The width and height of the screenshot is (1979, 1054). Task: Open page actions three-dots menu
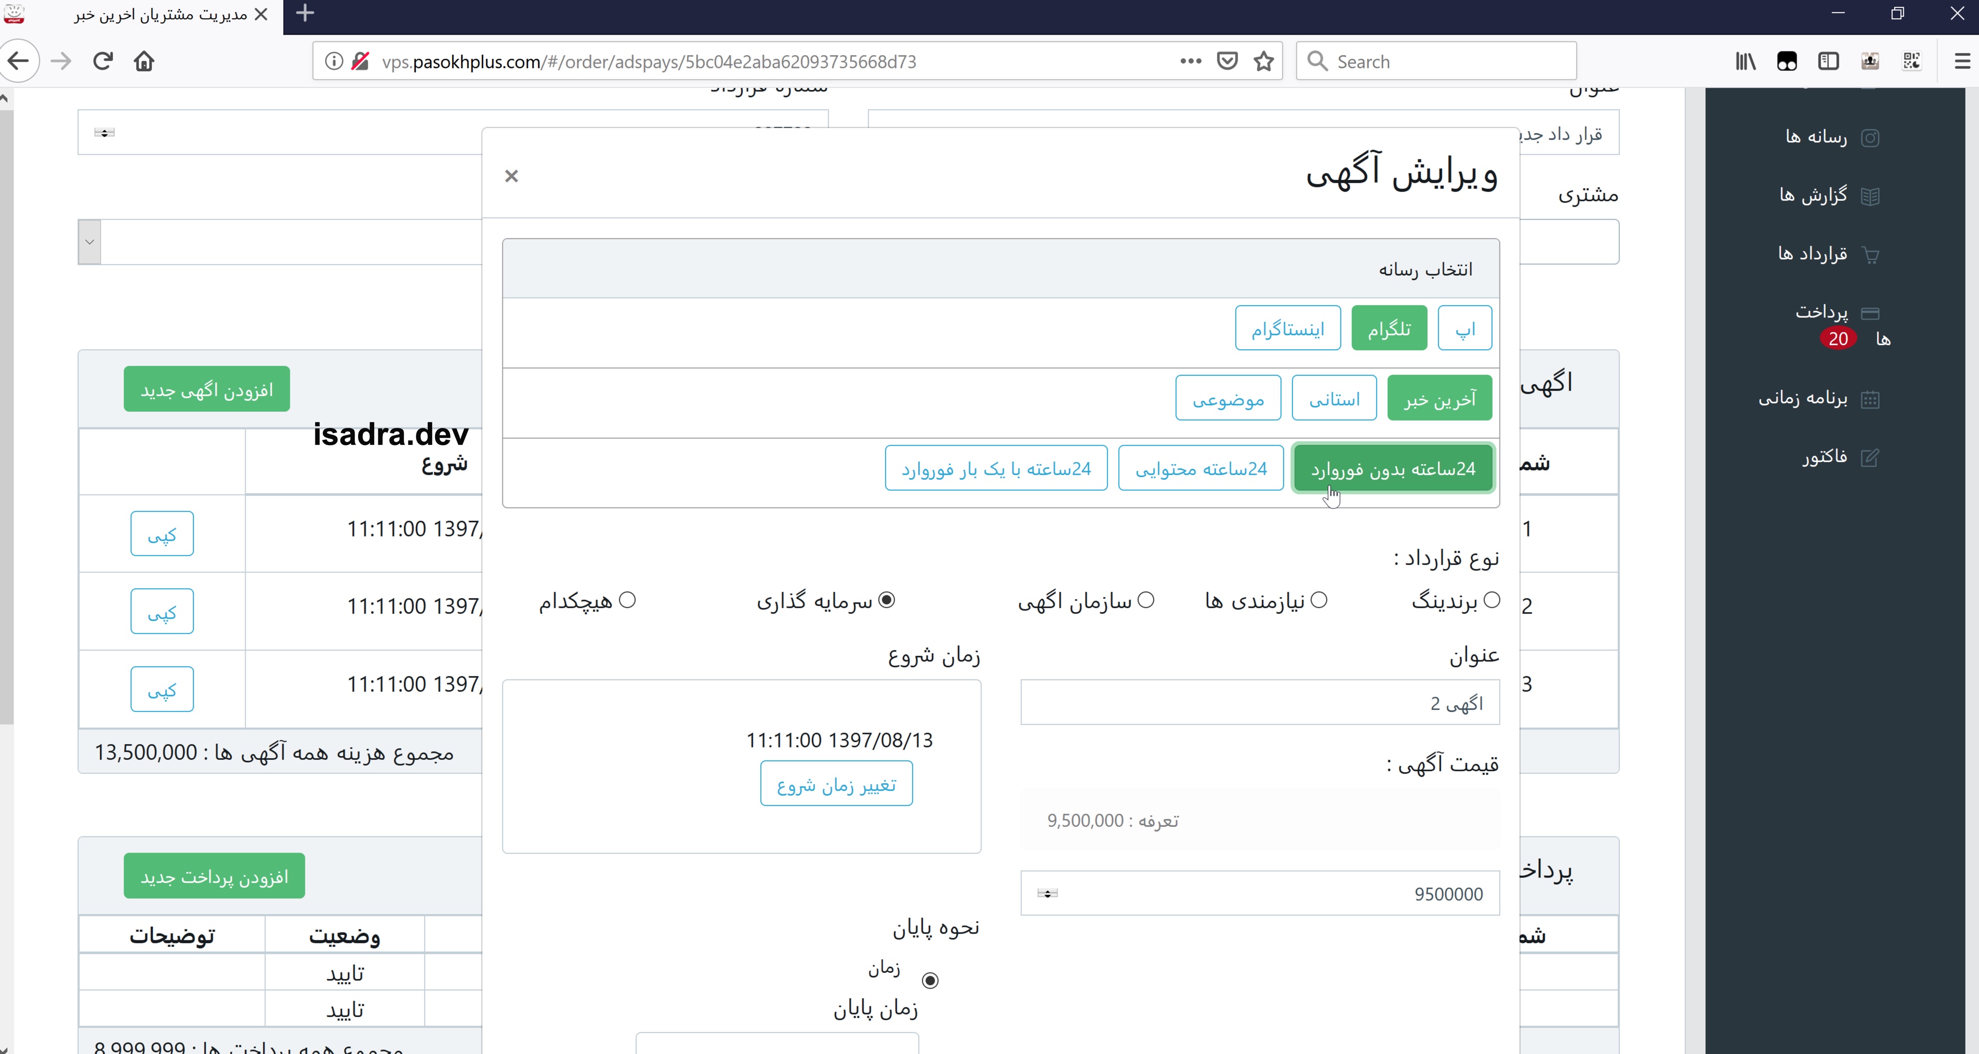(x=1191, y=61)
